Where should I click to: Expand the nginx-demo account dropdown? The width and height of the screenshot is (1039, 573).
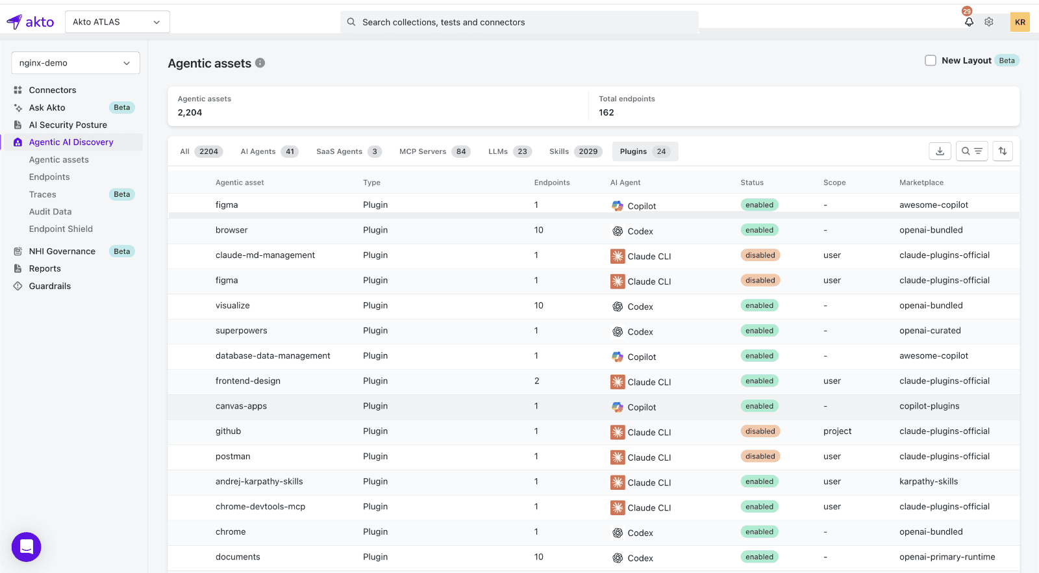coord(76,63)
